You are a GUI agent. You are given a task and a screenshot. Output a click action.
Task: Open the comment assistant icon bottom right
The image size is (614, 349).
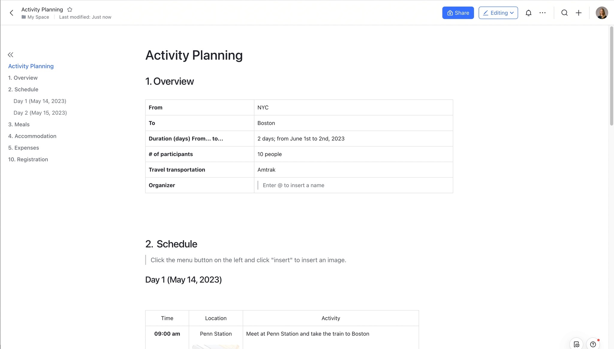(577, 344)
